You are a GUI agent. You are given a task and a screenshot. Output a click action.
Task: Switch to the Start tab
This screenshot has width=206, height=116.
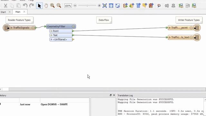click(x=3, y=12)
